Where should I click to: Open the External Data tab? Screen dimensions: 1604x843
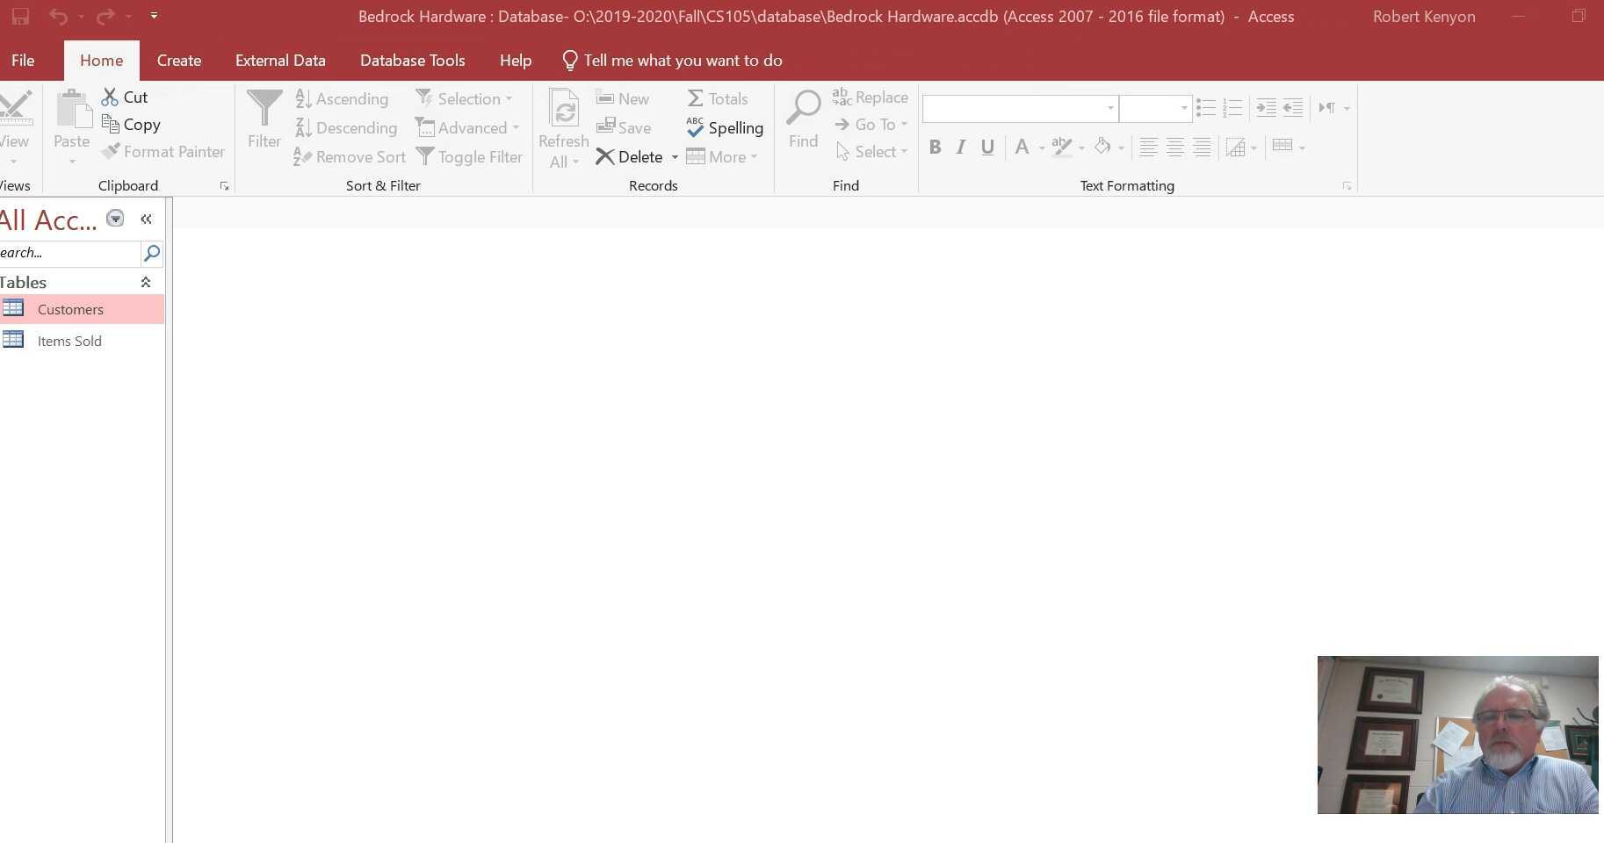click(x=280, y=61)
